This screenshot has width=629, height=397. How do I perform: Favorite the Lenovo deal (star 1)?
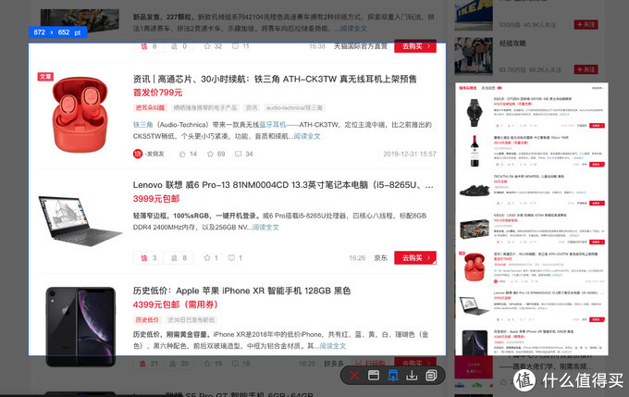[211, 257]
